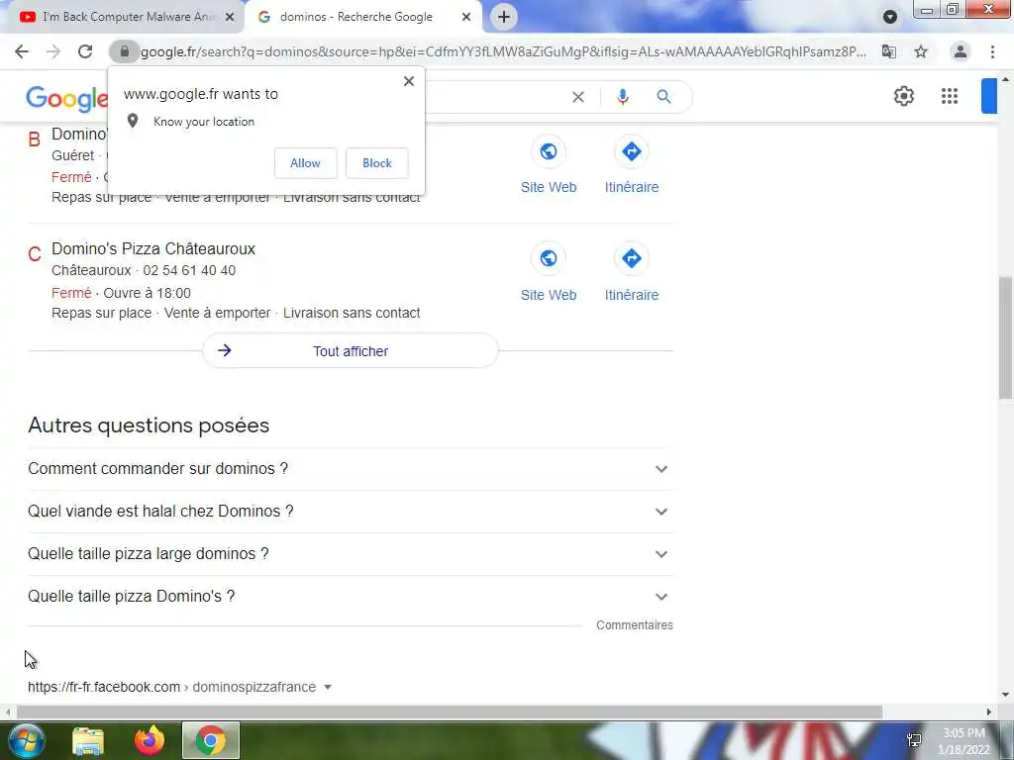Click the B marker of Guéret listing
The image size is (1014, 760).
click(x=35, y=139)
